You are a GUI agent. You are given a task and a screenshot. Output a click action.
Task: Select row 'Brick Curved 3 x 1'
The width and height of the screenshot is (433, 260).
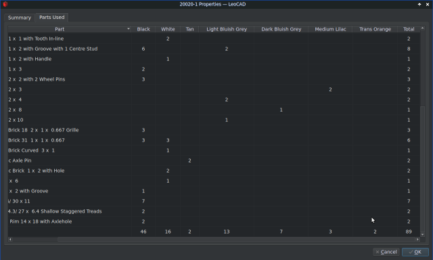pyautogui.click(x=214, y=150)
